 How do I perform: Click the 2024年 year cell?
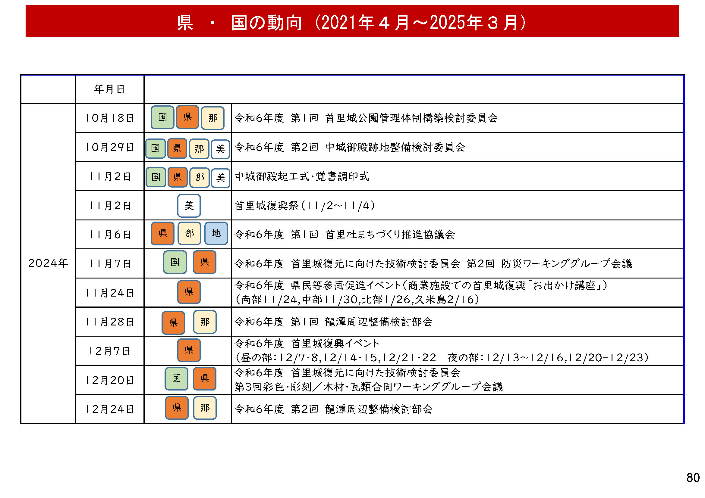[x=48, y=263]
